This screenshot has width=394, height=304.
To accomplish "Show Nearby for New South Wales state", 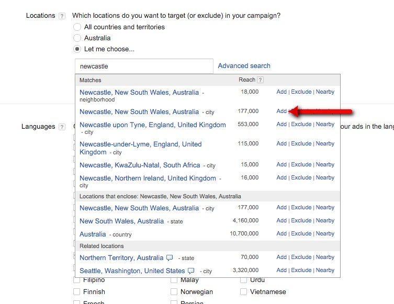I will 325,220.
